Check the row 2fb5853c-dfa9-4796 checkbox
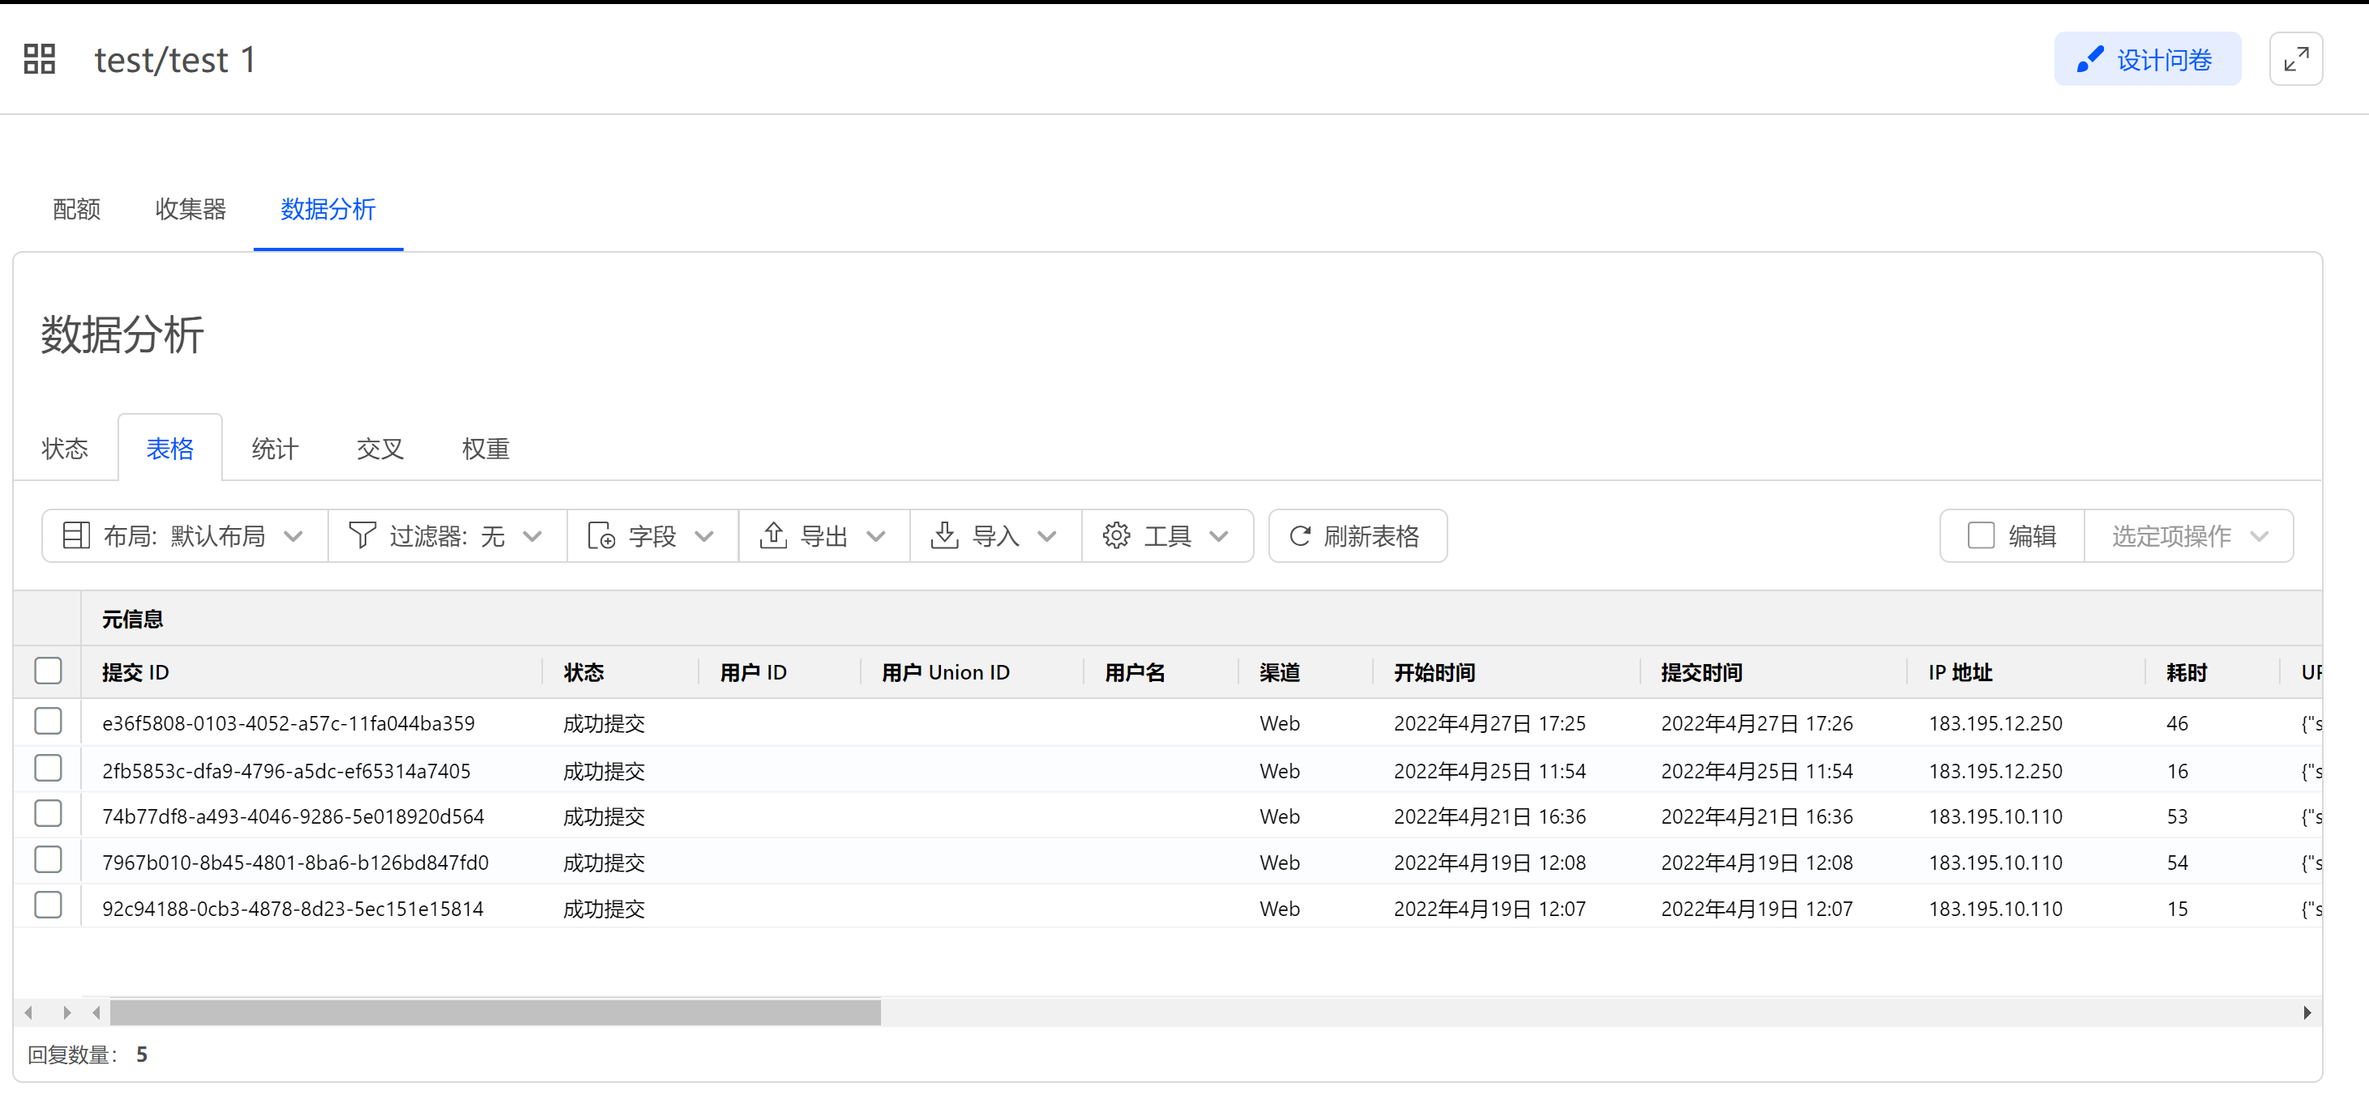2369x1095 pixels. click(48, 768)
